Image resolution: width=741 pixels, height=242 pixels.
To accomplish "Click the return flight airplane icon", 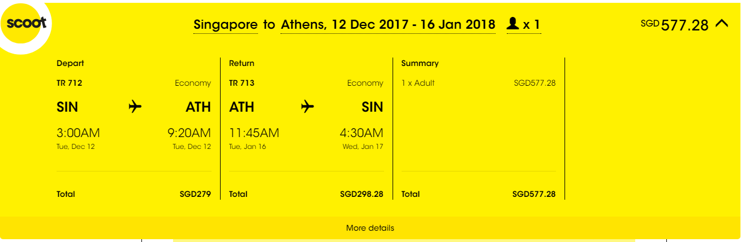I will pyautogui.click(x=307, y=107).
